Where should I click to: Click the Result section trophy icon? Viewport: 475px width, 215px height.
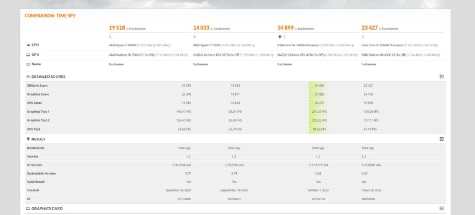coord(28,139)
